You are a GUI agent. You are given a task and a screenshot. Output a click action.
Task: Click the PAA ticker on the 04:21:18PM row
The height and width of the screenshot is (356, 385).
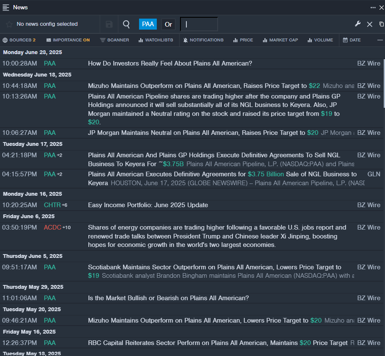pos(50,155)
